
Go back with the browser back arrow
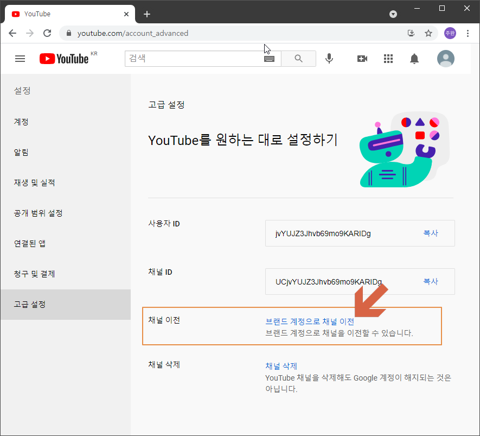[x=12, y=33]
